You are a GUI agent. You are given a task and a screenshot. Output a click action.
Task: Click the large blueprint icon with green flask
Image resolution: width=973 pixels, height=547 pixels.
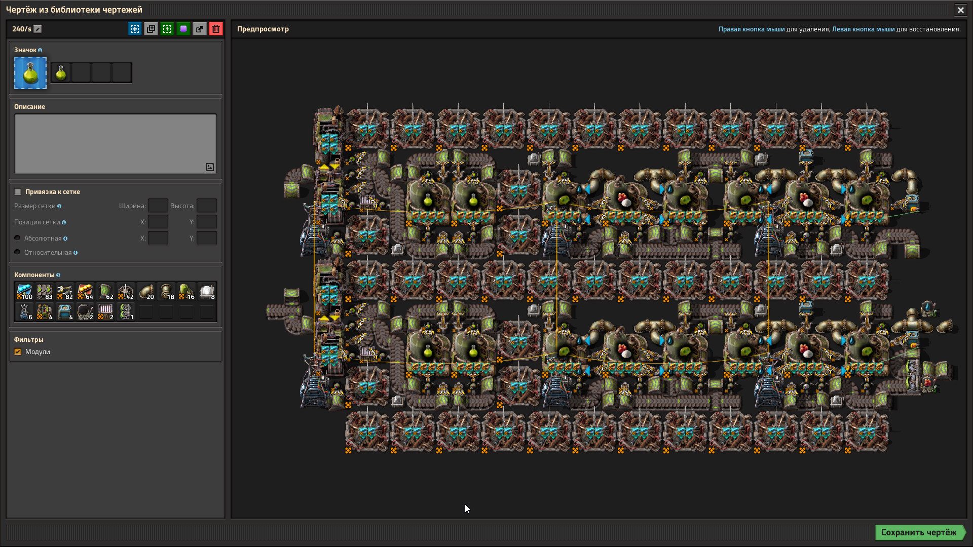tap(30, 73)
